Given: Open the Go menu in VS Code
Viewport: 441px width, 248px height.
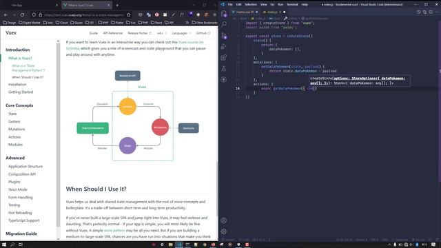Looking at the screenshot, I should point(272,5).
